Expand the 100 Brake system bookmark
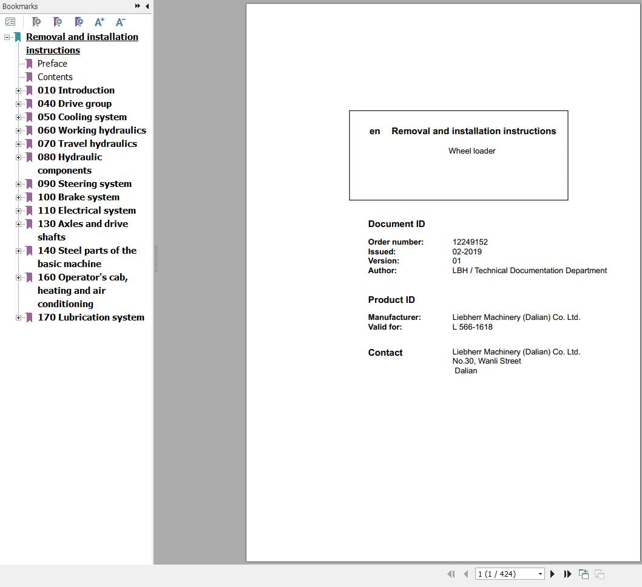Viewport: 642px width, 587px height. [18, 197]
